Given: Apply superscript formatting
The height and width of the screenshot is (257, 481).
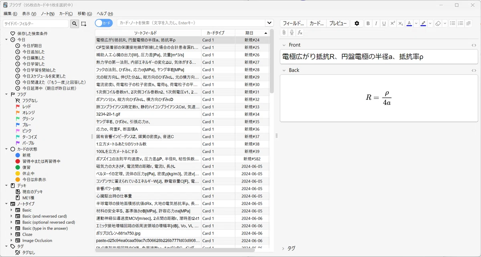Looking at the screenshot, I should 392,23.
